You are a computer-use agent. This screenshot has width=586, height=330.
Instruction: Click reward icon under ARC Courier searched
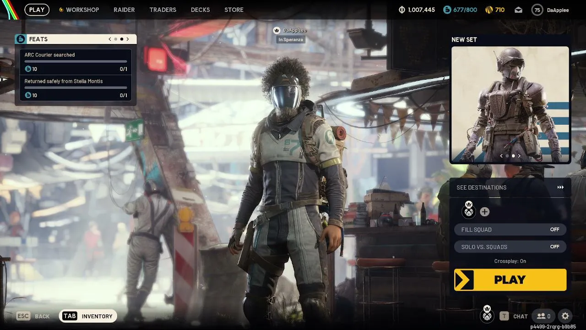coord(28,69)
